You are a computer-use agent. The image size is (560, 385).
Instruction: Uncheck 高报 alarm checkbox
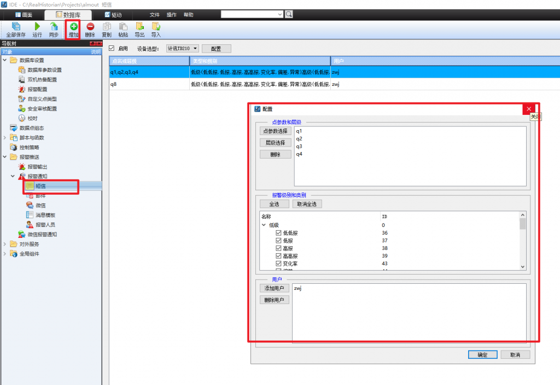[278, 248]
